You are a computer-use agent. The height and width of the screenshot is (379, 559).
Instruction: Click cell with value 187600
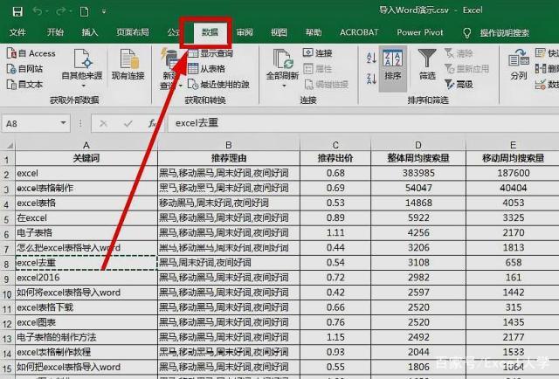coord(513,173)
